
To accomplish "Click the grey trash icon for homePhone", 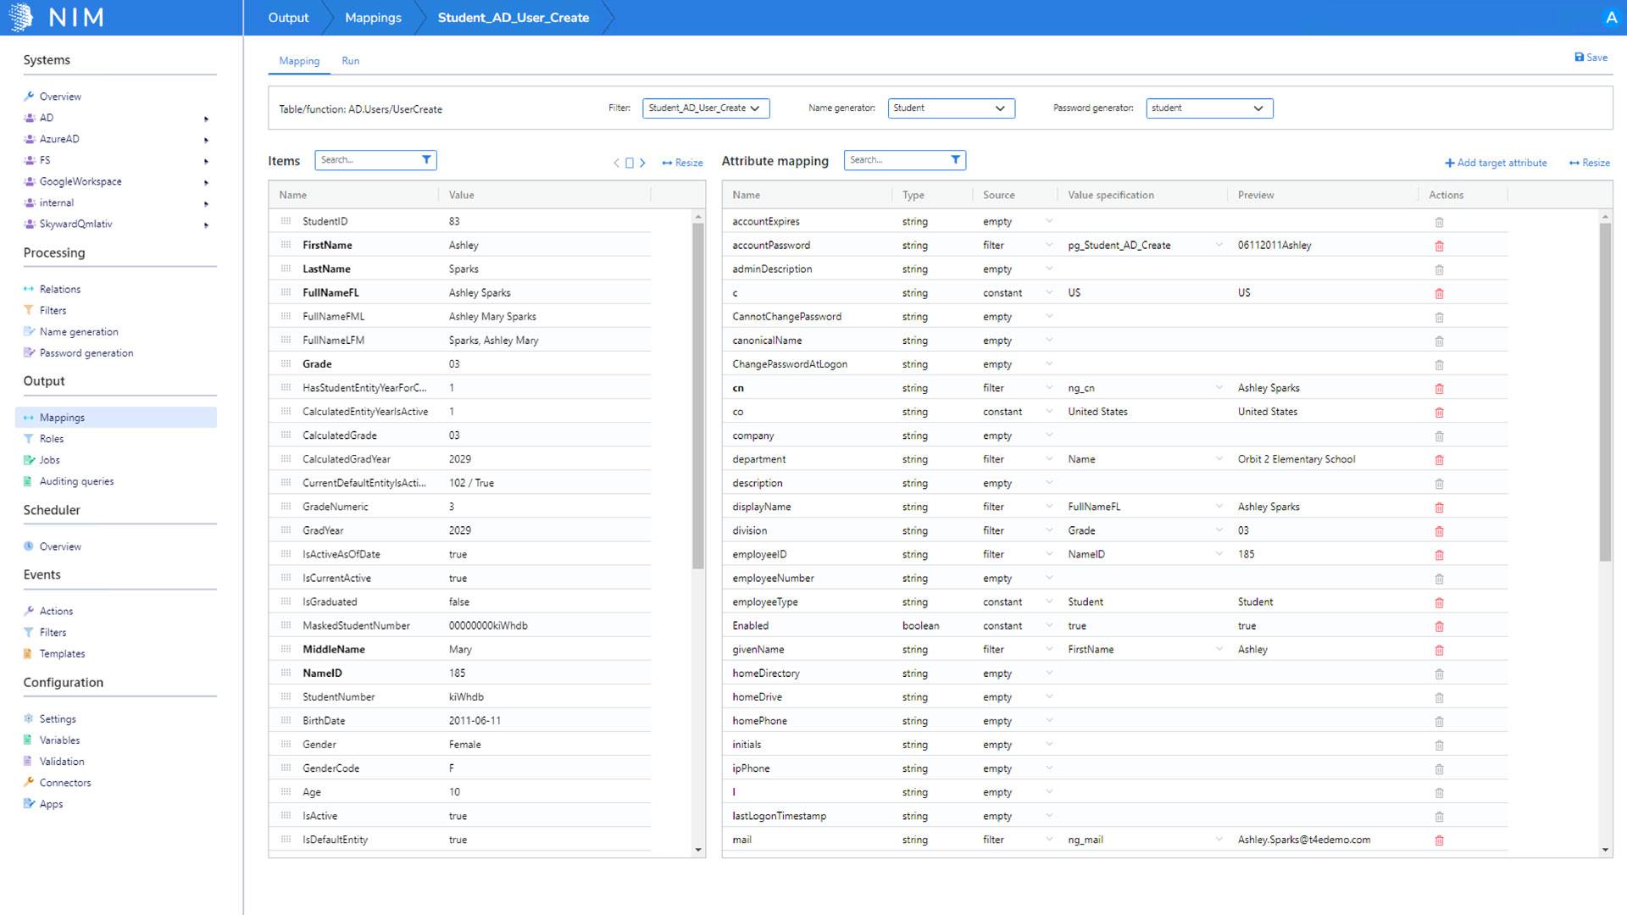I will [1439, 721].
